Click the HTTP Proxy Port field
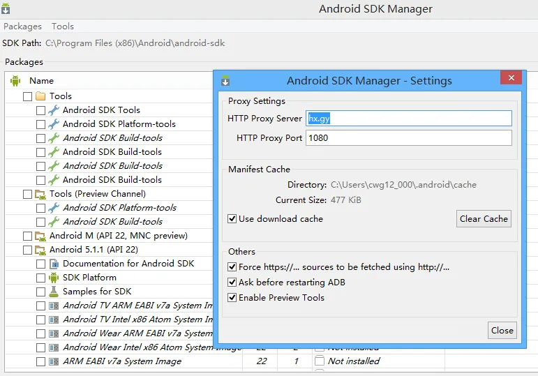The height and width of the screenshot is (376, 538). (409, 138)
